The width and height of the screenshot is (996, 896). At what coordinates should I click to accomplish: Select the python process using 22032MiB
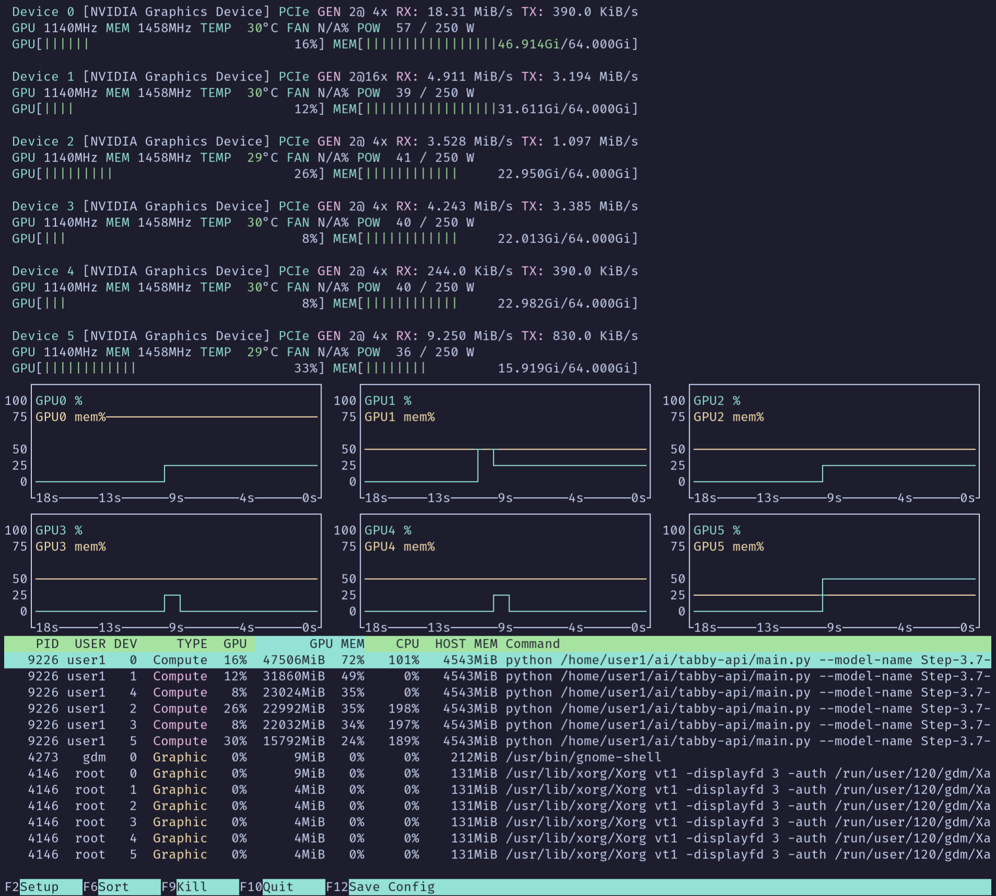497,725
